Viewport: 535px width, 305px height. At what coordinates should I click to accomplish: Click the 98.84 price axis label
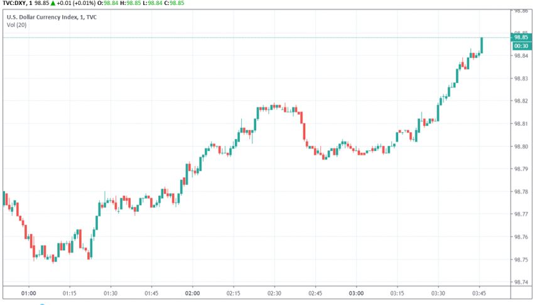click(x=521, y=56)
